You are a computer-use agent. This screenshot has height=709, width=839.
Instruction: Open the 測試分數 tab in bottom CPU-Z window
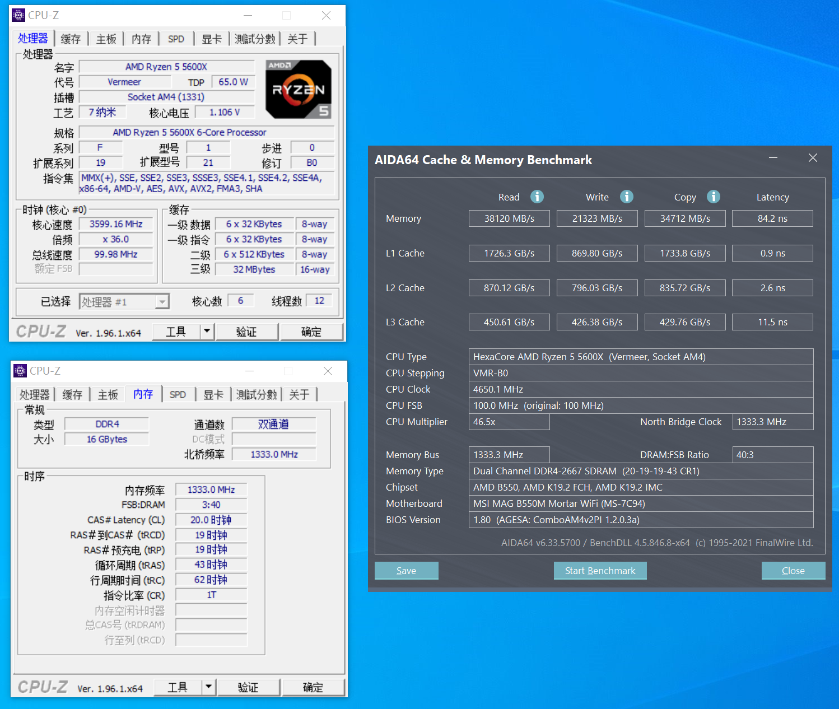point(257,394)
